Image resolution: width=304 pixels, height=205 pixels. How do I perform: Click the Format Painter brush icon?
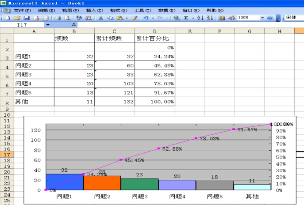(135, 18)
